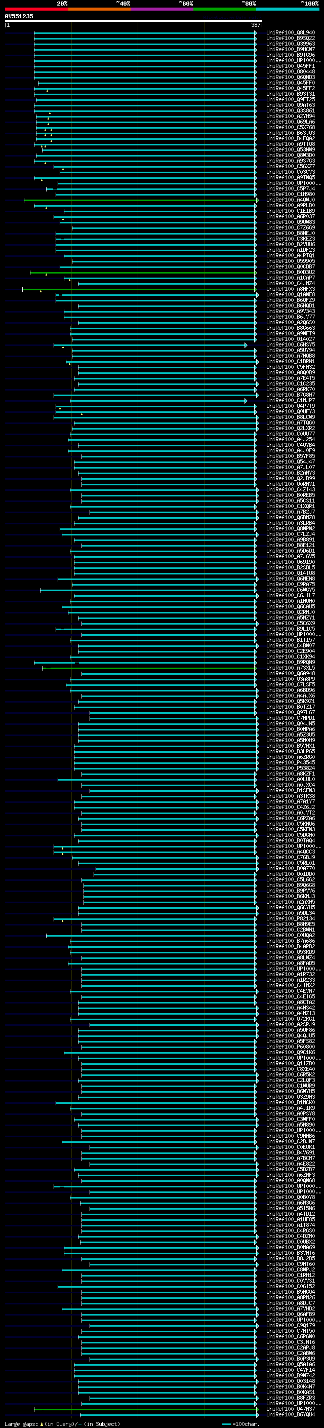Select the UniRef100_Q03148 label

[x=291, y=1381]
